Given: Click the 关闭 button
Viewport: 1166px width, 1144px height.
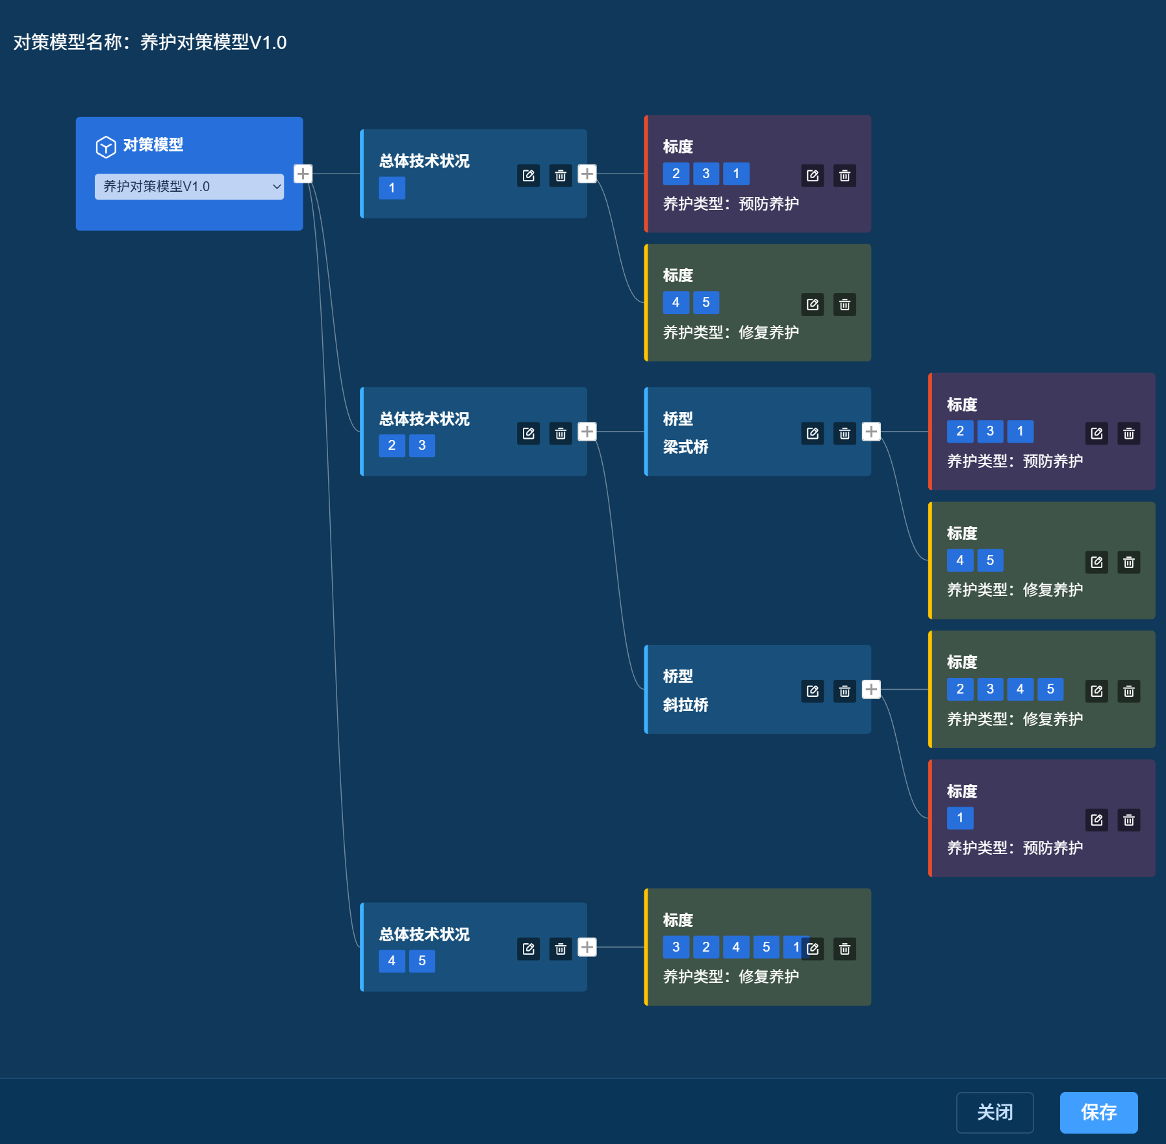Looking at the screenshot, I should (995, 1112).
